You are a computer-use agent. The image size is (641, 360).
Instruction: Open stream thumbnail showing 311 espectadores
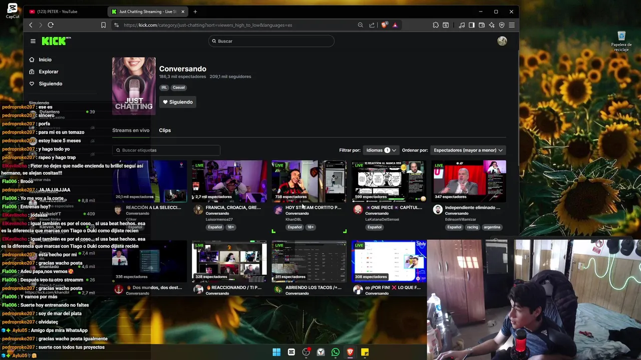(309, 261)
